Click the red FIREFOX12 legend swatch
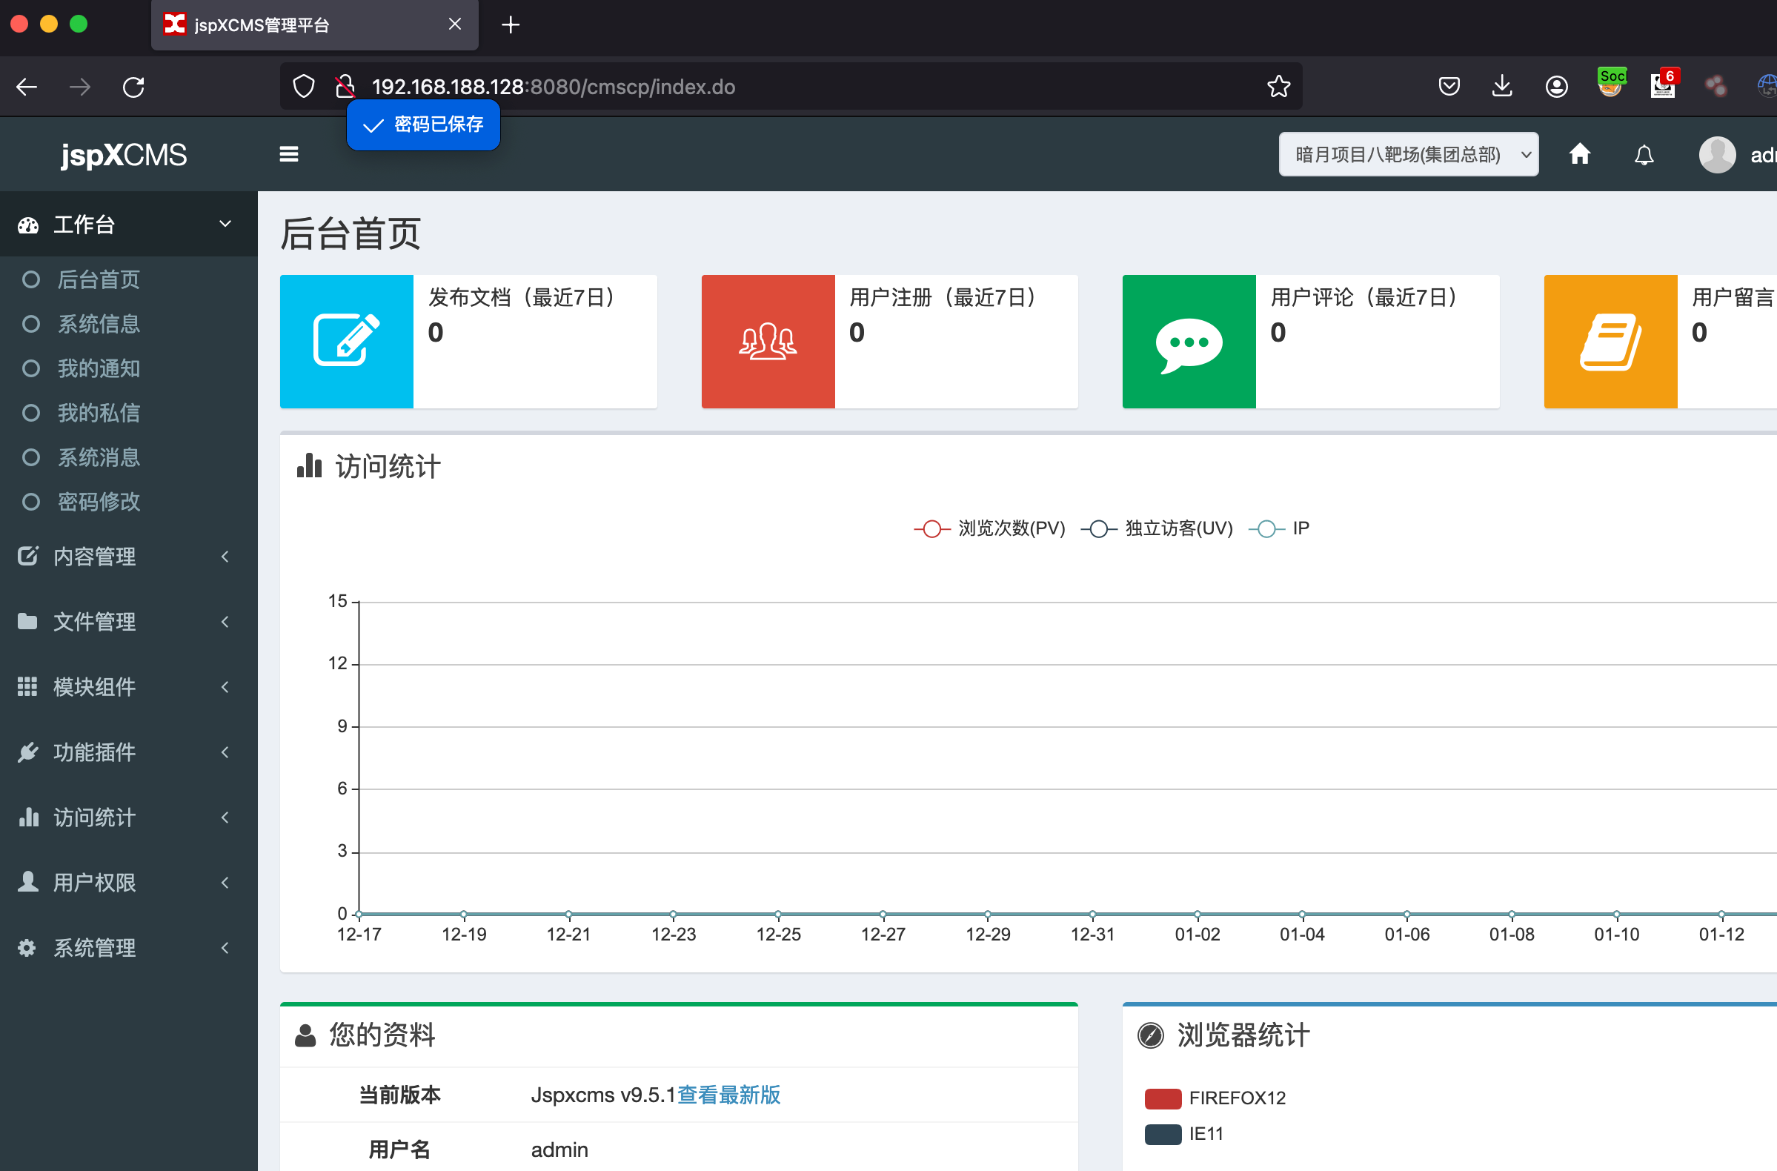 coord(1163,1098)
